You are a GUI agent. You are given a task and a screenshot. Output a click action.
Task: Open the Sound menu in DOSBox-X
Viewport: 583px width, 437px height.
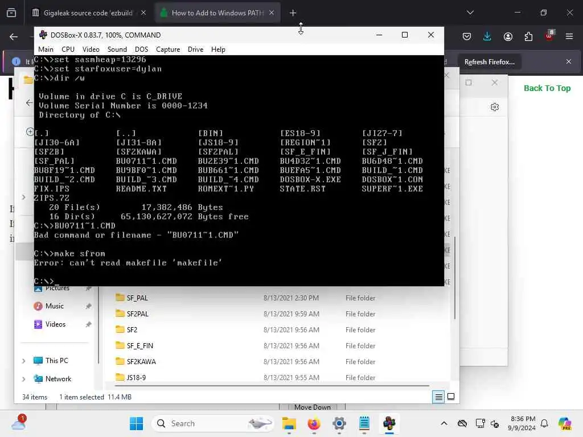[117, 50]
